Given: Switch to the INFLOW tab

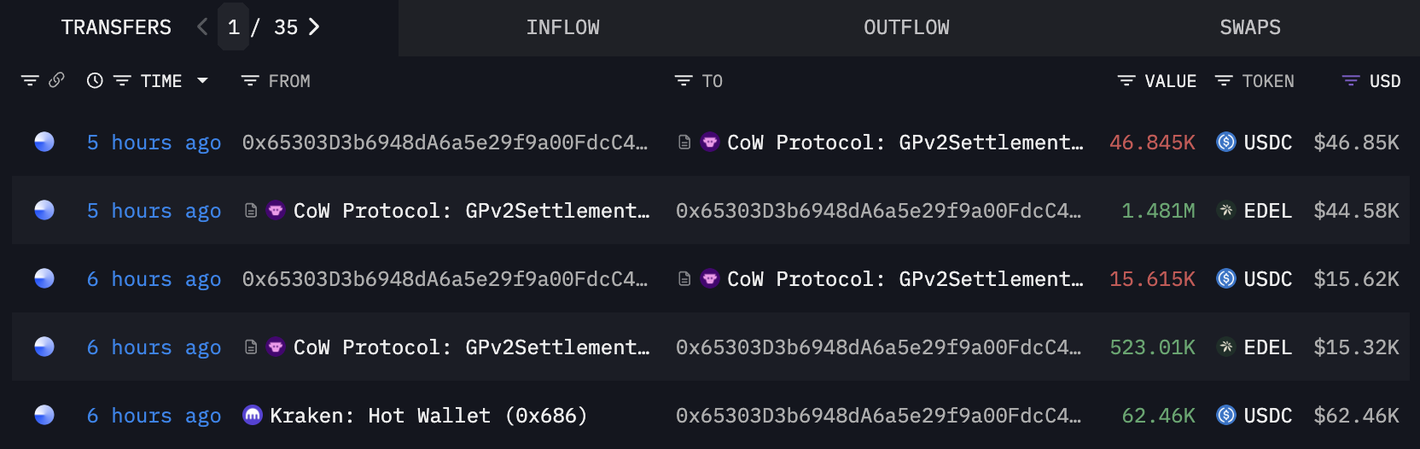Looking at the screenshot, I should coord(562,28).
